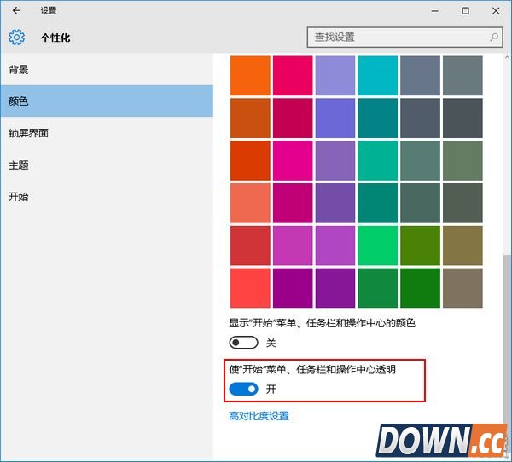Open the 主题 section
Image resolution: width=512 pixels, height=462 pixels.
(107, 165)
